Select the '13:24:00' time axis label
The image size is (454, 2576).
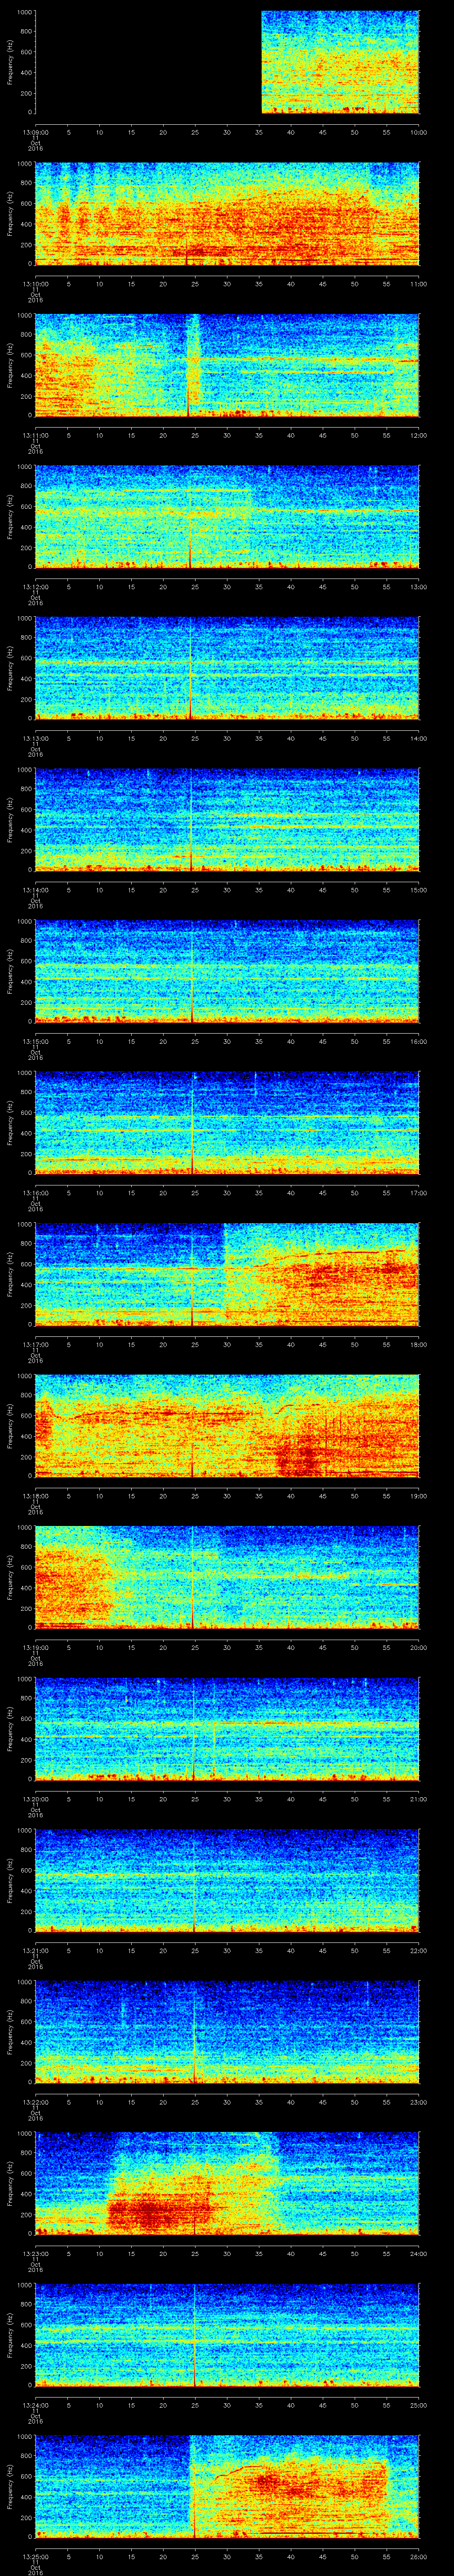coord(35,2404)
